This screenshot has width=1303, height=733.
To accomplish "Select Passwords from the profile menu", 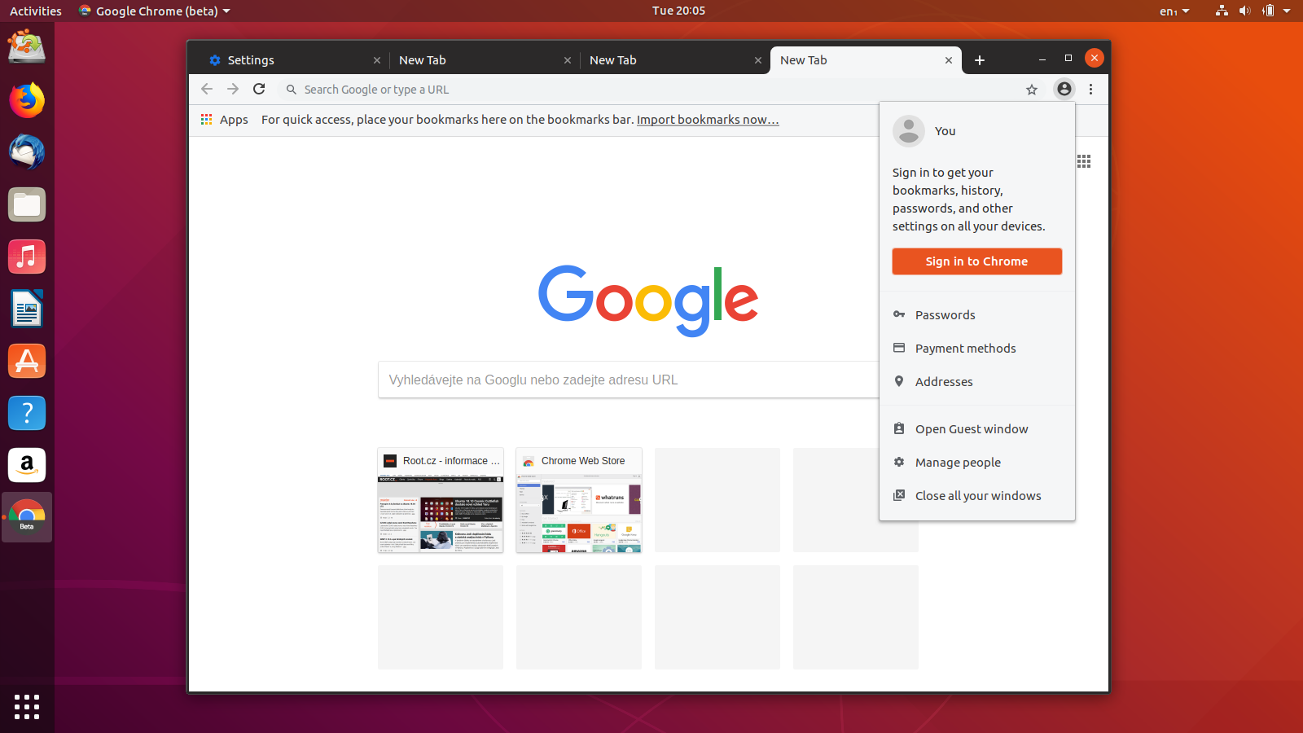I will click(945, 314).
